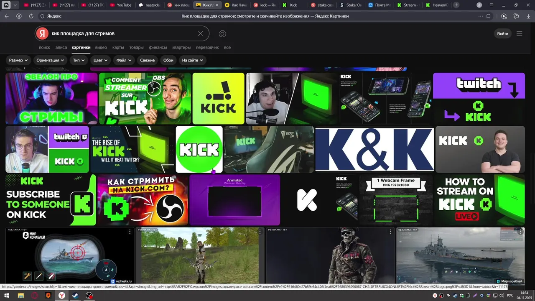Click the search query input field

tap(121, 33)
